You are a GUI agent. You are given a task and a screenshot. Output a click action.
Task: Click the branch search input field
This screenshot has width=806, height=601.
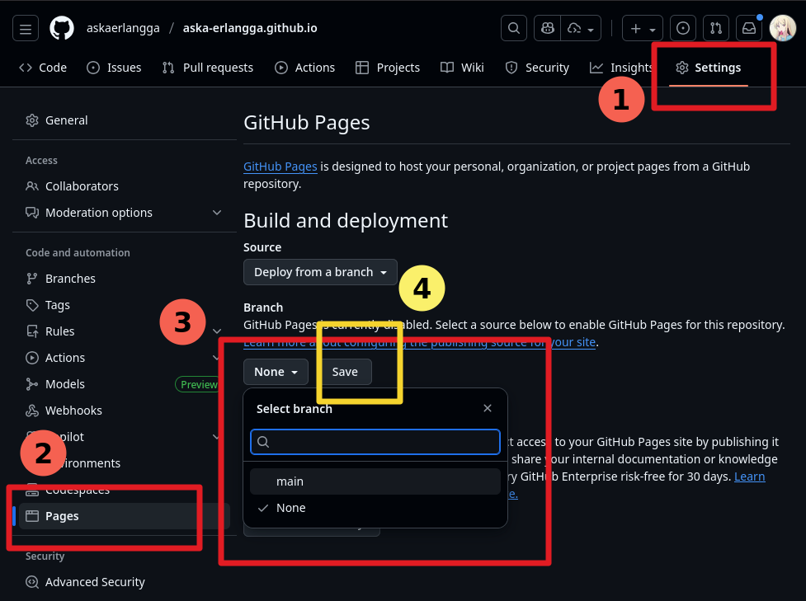[x=375, y=441]
